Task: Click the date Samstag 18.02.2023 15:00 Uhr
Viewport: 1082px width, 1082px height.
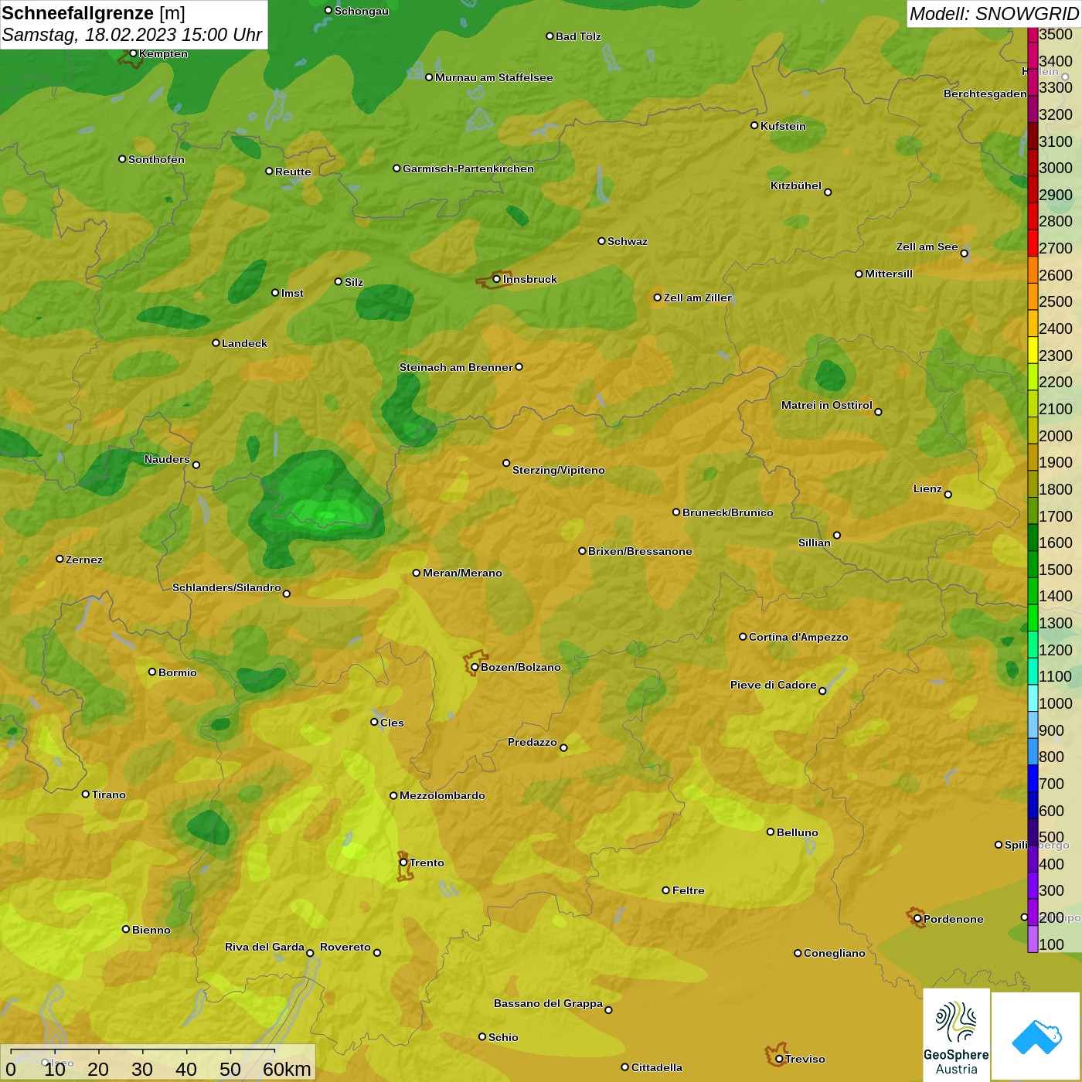Action: 132,35
